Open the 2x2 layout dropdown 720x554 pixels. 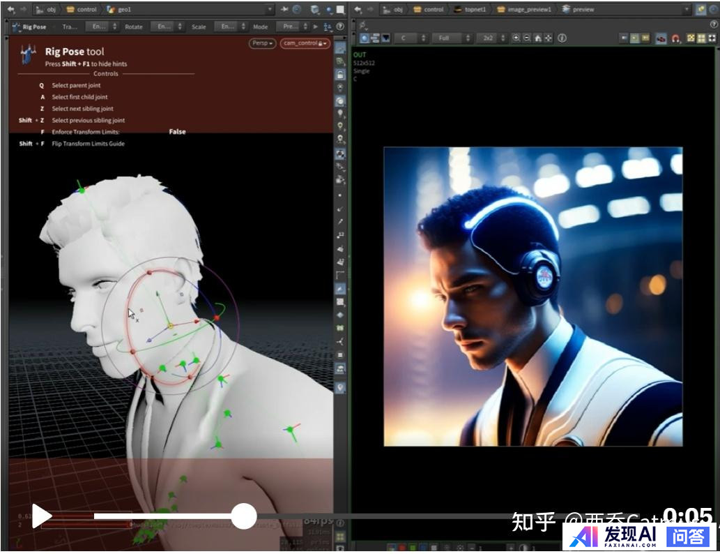491,38
